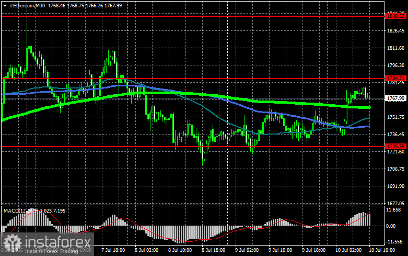Click the 1826.45 price axis value
This screenshot has width=408, height=256.
click(396, 31)
